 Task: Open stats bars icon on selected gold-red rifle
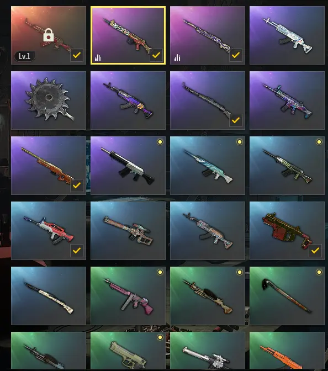click(98, 57)
